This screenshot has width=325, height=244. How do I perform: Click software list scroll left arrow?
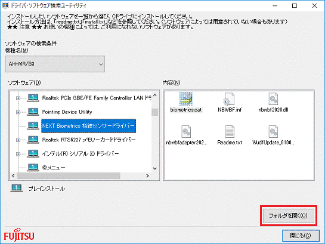coord(13,176)
